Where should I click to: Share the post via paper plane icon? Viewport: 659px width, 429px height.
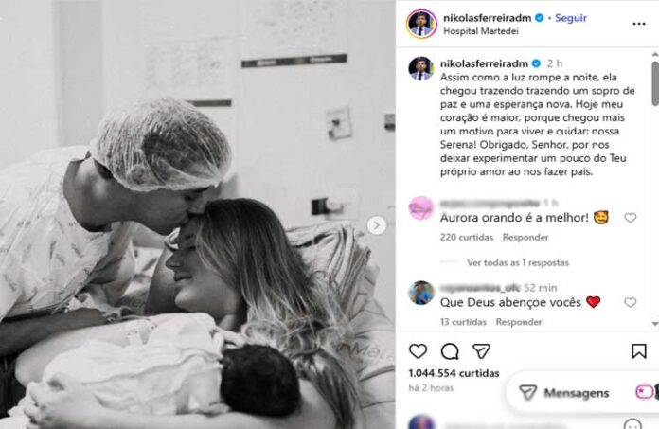pyautogui.click(x=481, y=350)
